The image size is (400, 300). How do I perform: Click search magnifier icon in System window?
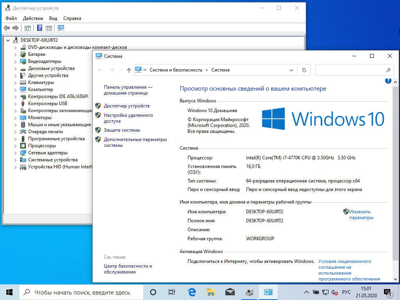388,70
